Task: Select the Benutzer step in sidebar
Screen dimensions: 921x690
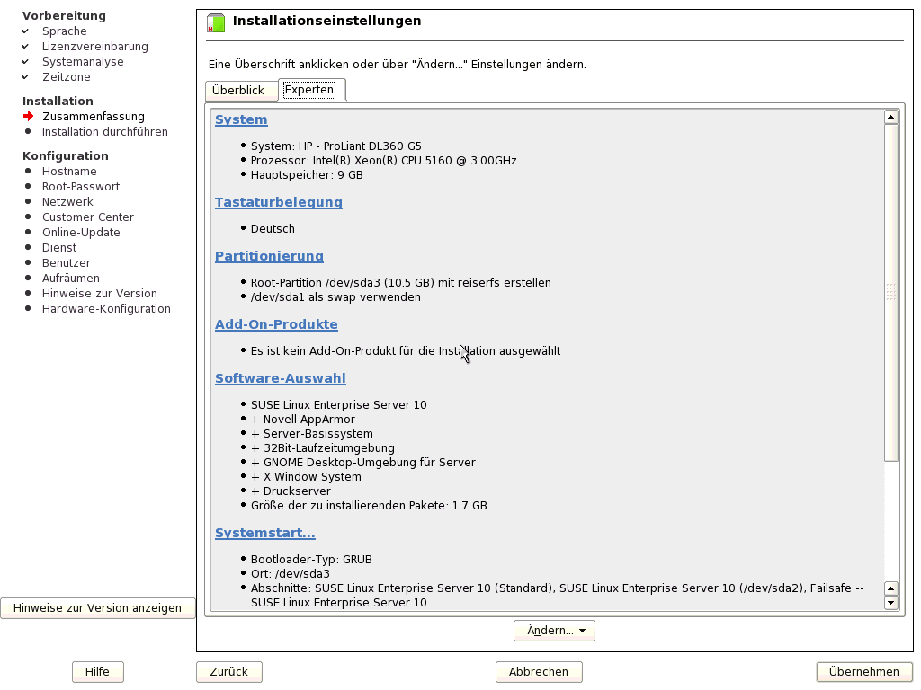Action: pyautogui.click(x=67, y=263)
